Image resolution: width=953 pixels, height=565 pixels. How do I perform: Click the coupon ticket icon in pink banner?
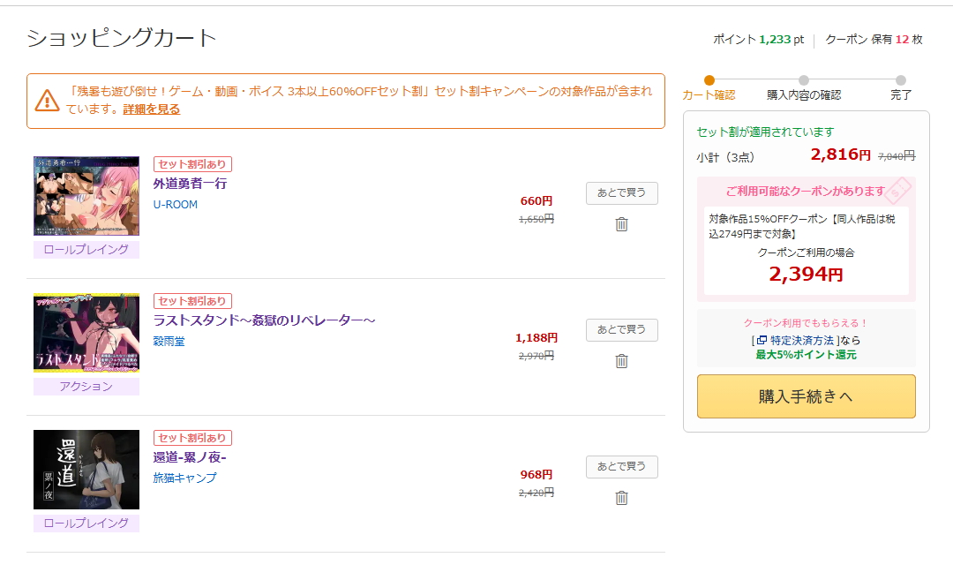pos(897,191)
